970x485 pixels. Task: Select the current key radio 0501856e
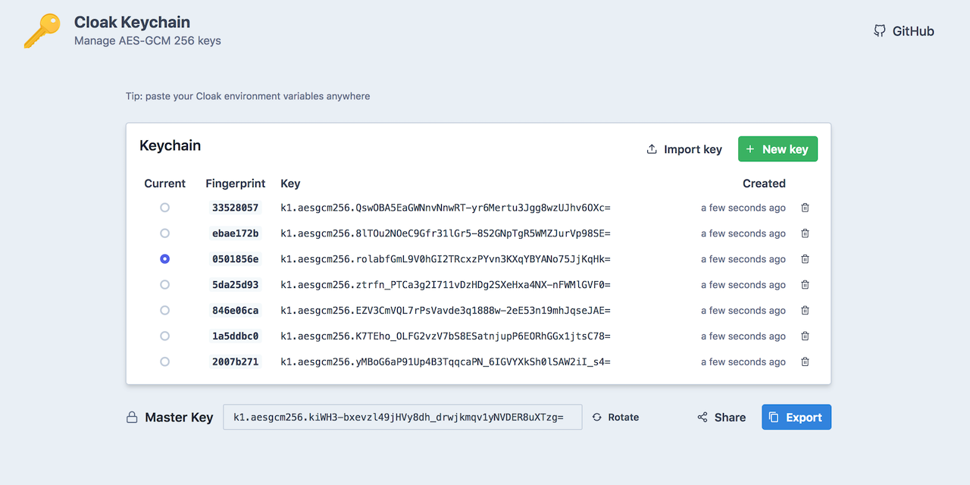pyautogui.click(x=164, y=259)
